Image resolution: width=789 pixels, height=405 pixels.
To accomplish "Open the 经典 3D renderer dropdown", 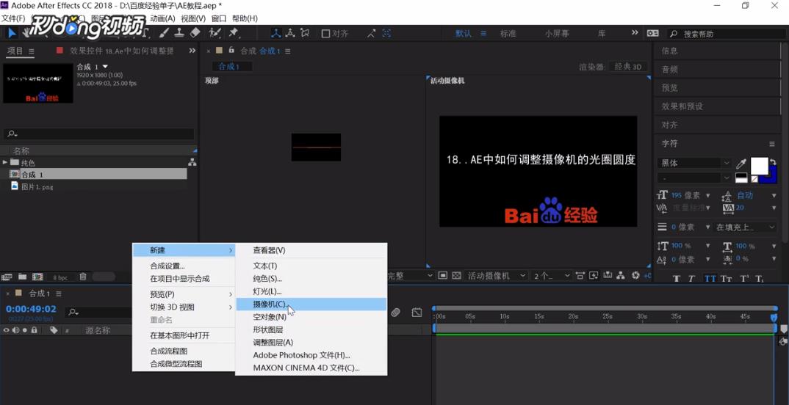I will point(629,66).
